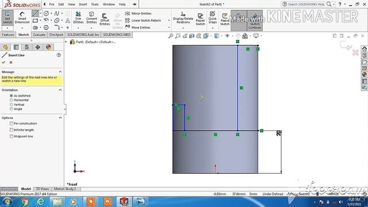The height and width of the screenshot is (207, 368).
Task: Select the Corner Rectangle tool
Action: [35, 21]
